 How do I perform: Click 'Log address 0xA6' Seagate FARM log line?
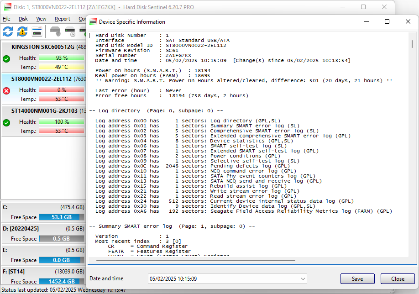coord(244,211)
